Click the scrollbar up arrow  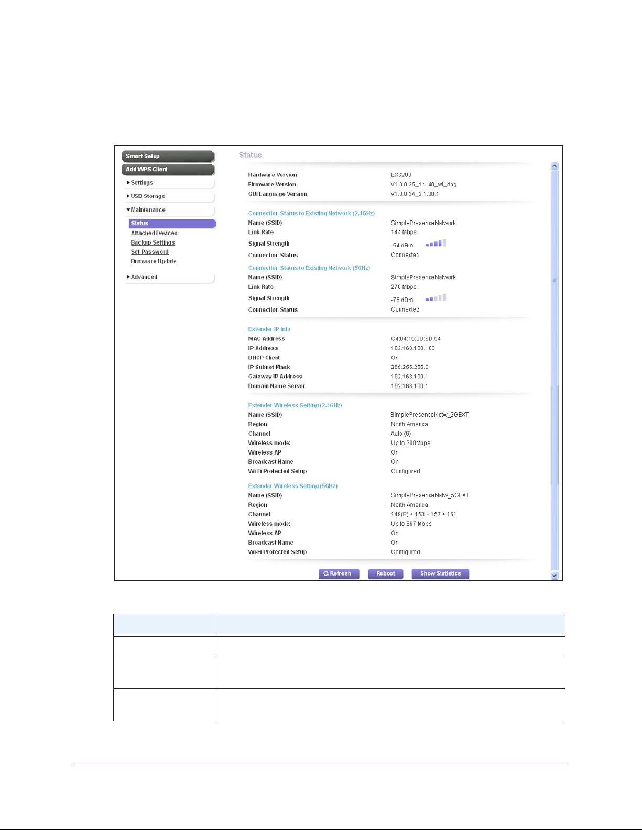[x=554, y=166]
